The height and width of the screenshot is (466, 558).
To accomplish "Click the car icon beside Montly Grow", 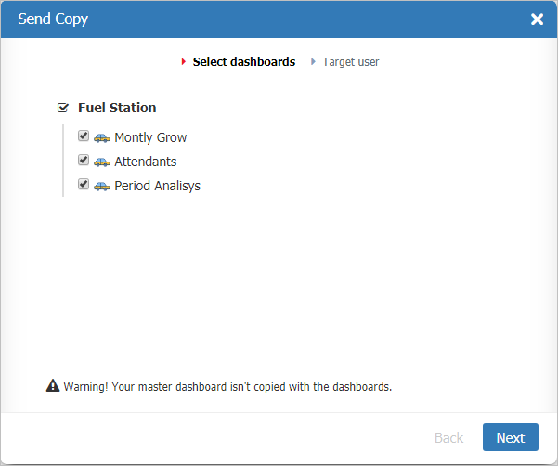I will click(x=102, y=137).
